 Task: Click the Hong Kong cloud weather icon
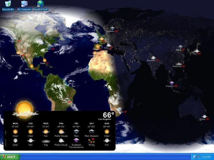(179, 64)
